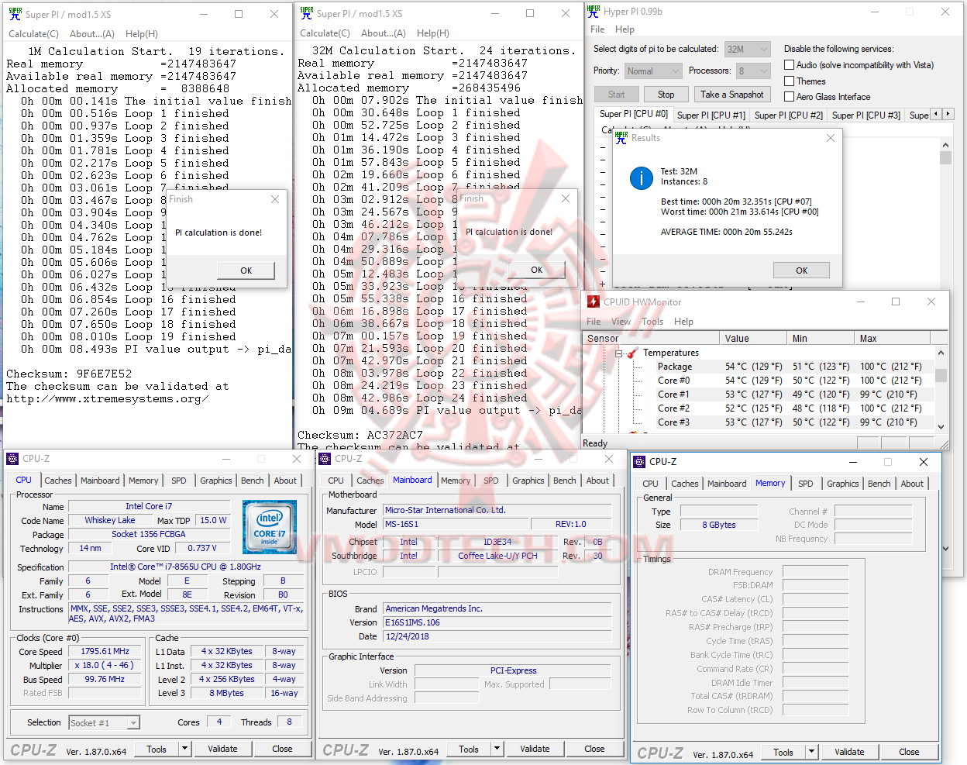Click the left Super PI 1M window icon
This screenshot has height=765, width=967.
(x=15, y=14)
